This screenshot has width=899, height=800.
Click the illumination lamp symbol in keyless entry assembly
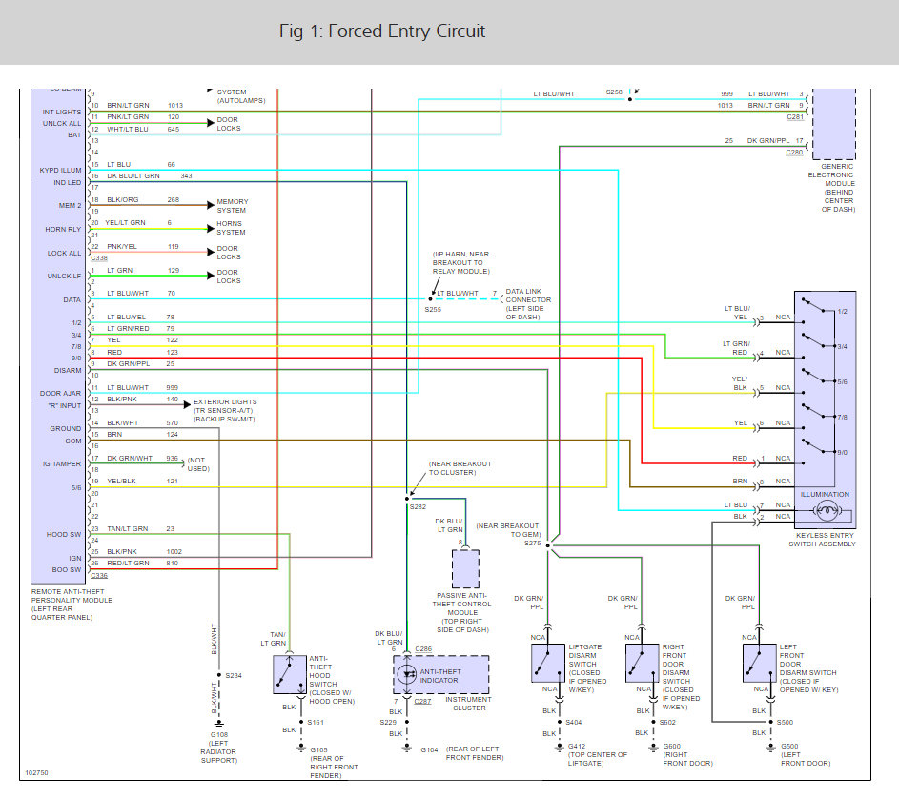827,510
